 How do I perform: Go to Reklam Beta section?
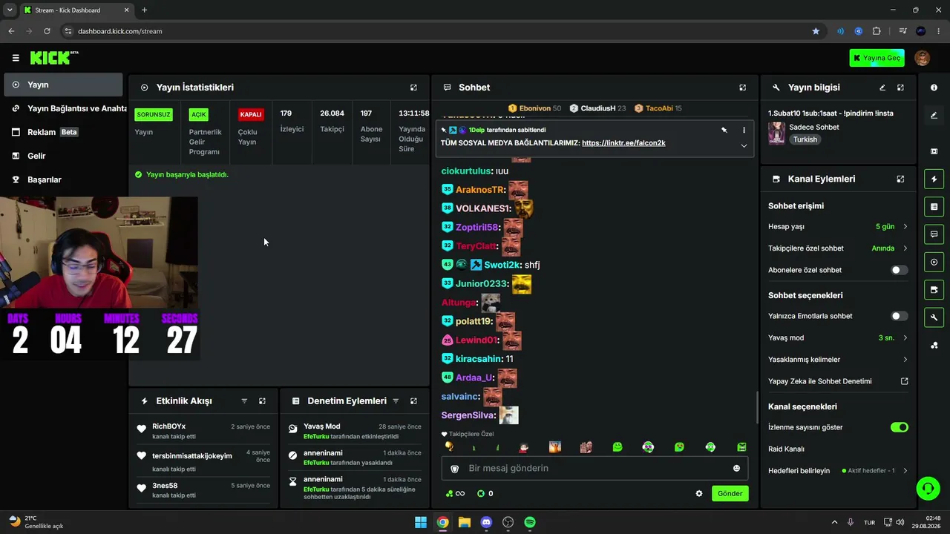click(63, 132)
